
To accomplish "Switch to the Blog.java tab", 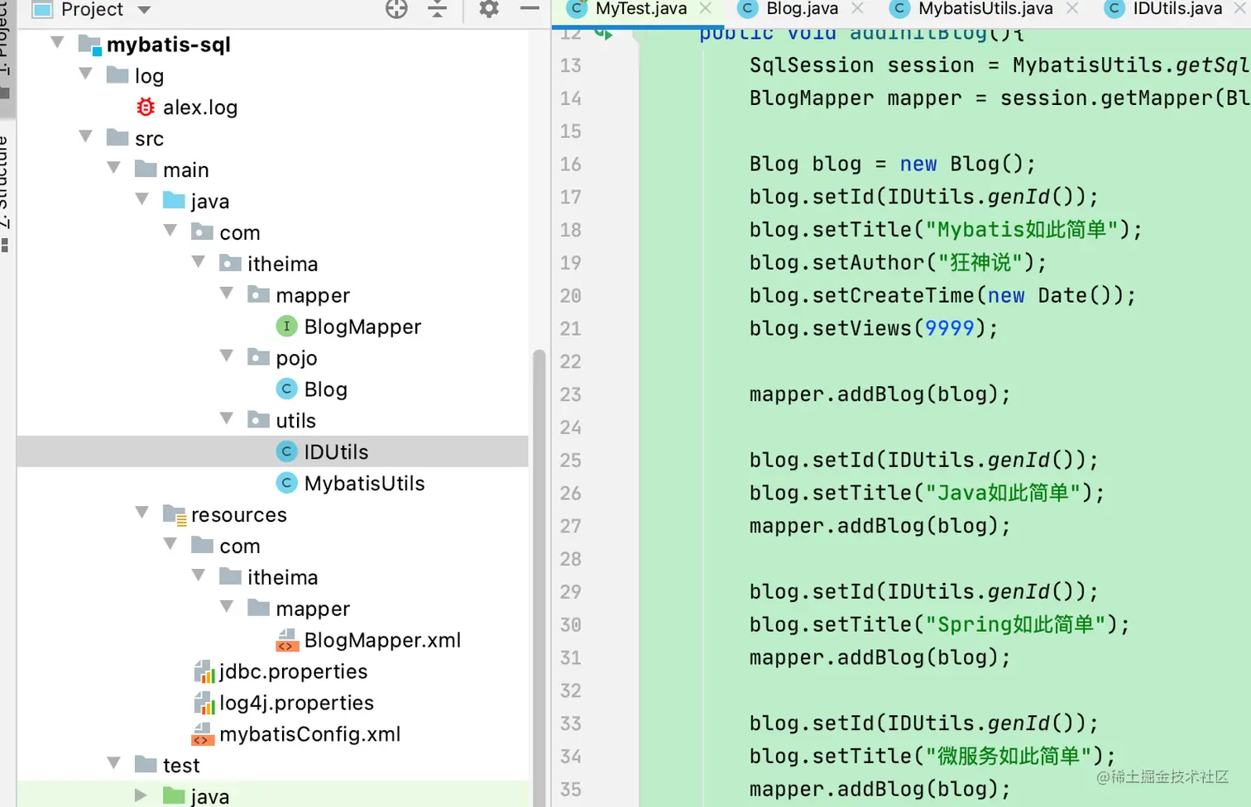I will pos(802,9).
